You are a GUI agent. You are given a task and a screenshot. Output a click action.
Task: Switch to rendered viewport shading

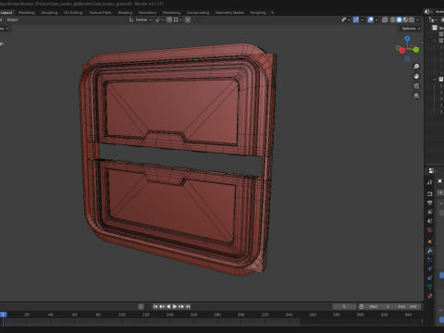[x=412, y=19]
